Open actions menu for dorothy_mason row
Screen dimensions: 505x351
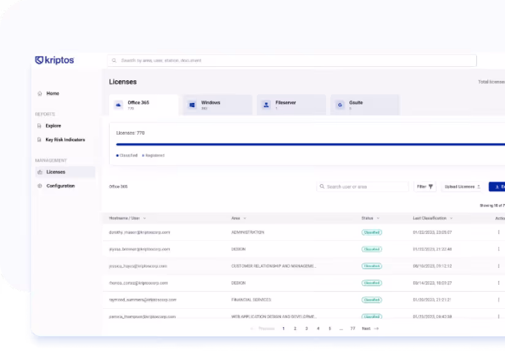click(x=498, y=232)
